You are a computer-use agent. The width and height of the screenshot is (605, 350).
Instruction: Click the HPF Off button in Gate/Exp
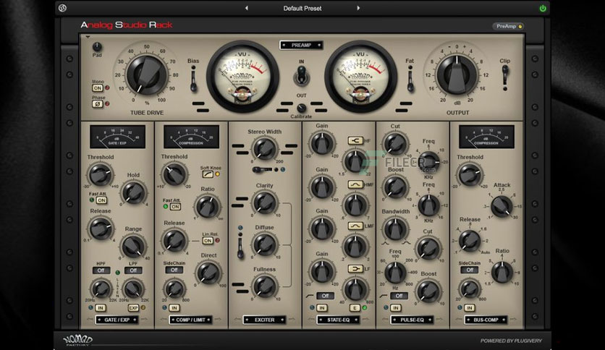[101, 270]
